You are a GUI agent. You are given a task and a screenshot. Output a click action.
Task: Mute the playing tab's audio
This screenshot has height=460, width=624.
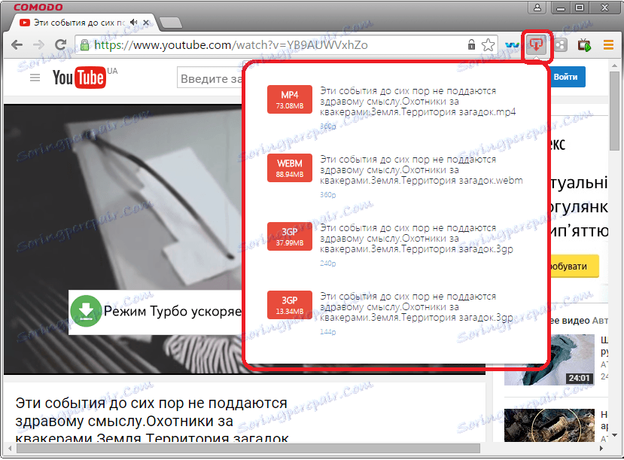(x=133, y=22)
